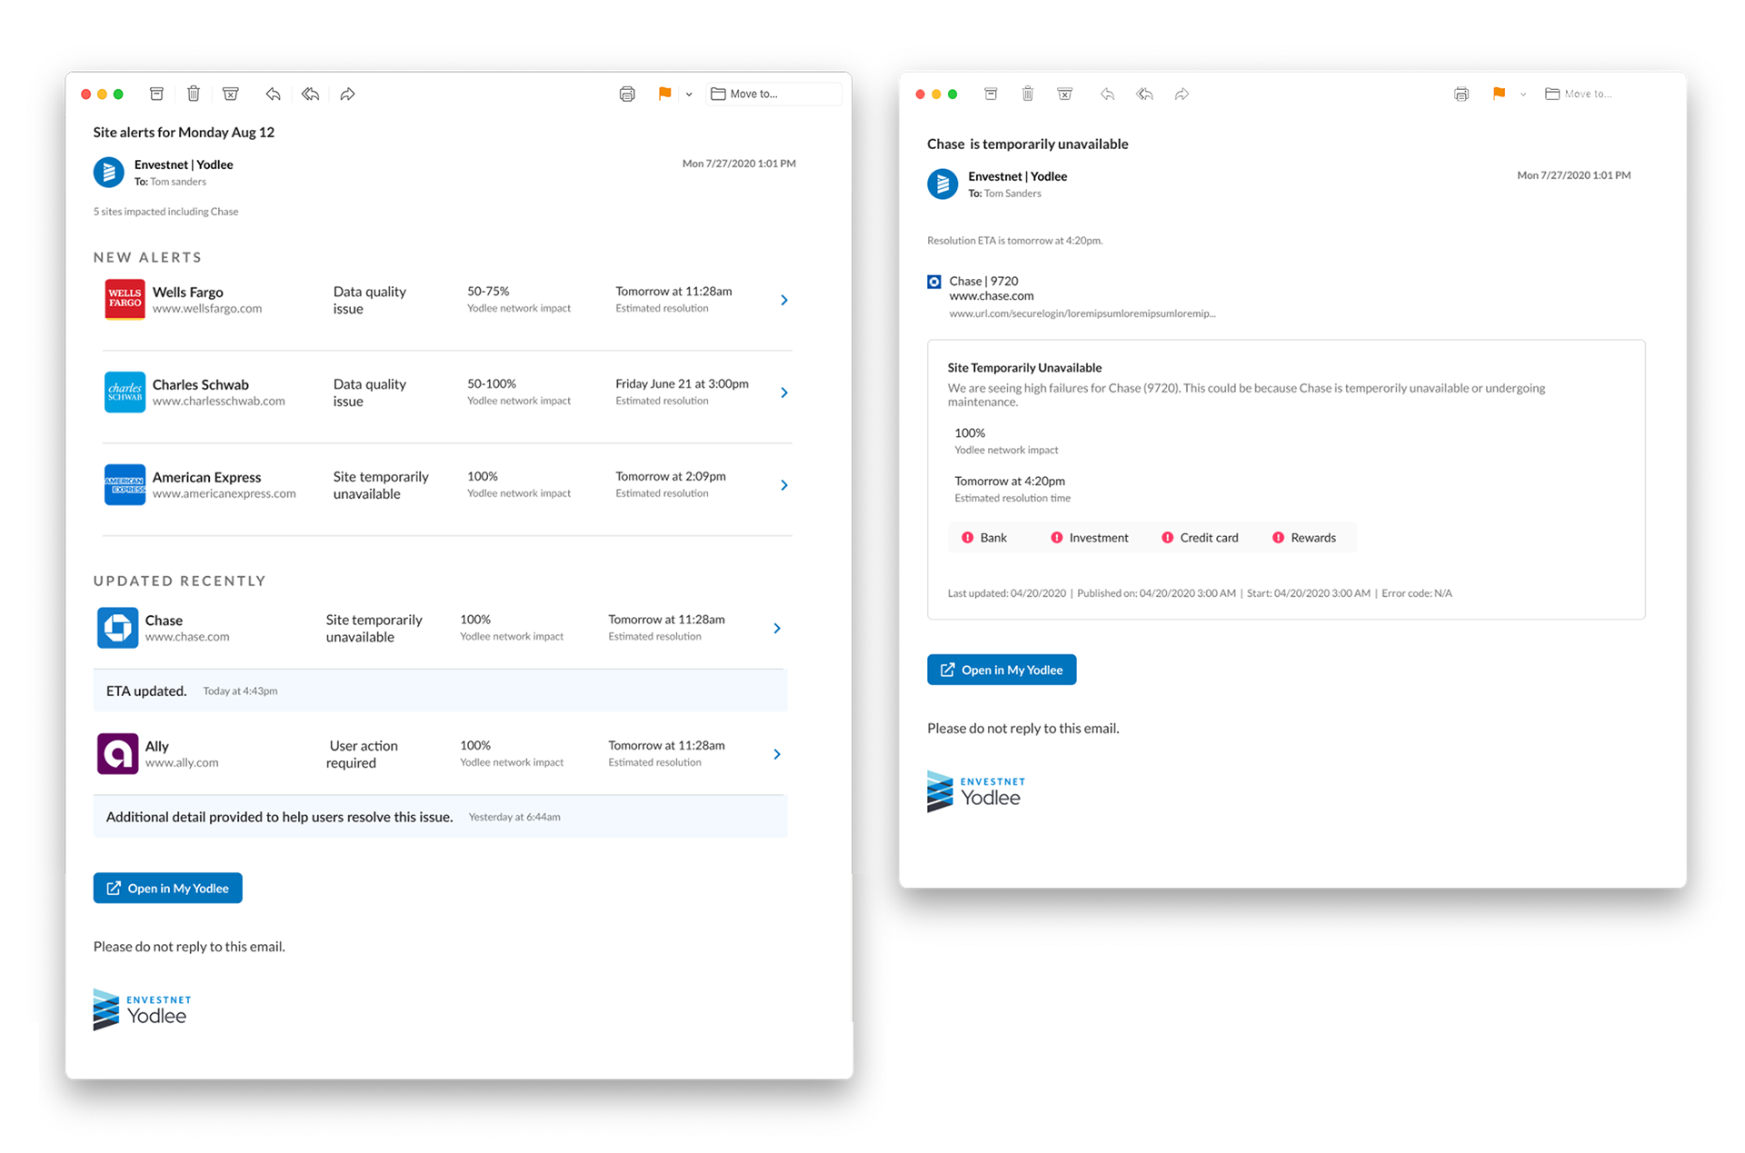Click the trash icon in left email toolbar
This screenshot has width=1745, height=1153.
point(194,94)
